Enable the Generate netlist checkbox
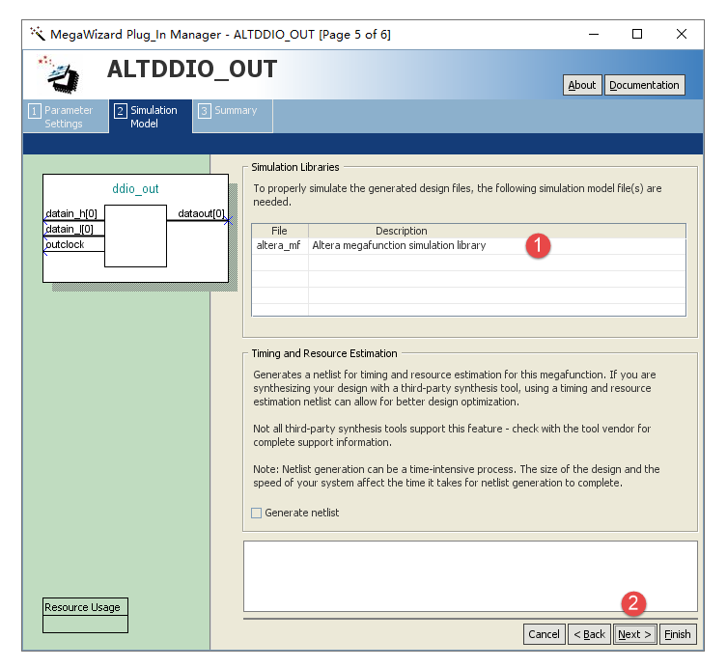727x667 pixels. [257, 513]
